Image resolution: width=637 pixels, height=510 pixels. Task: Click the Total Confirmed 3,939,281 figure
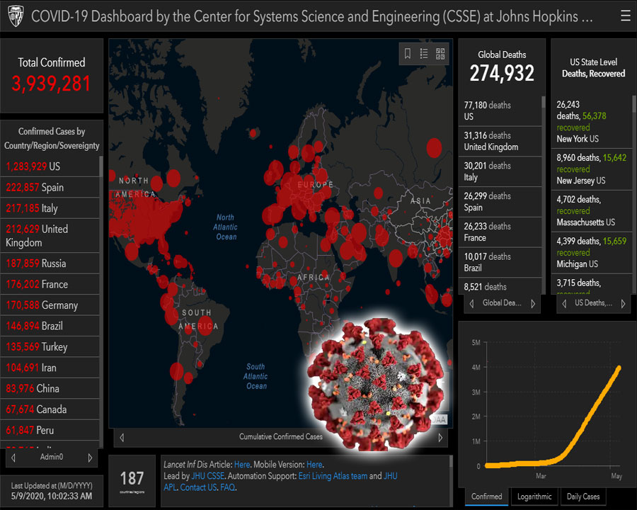tap(51, 84)
